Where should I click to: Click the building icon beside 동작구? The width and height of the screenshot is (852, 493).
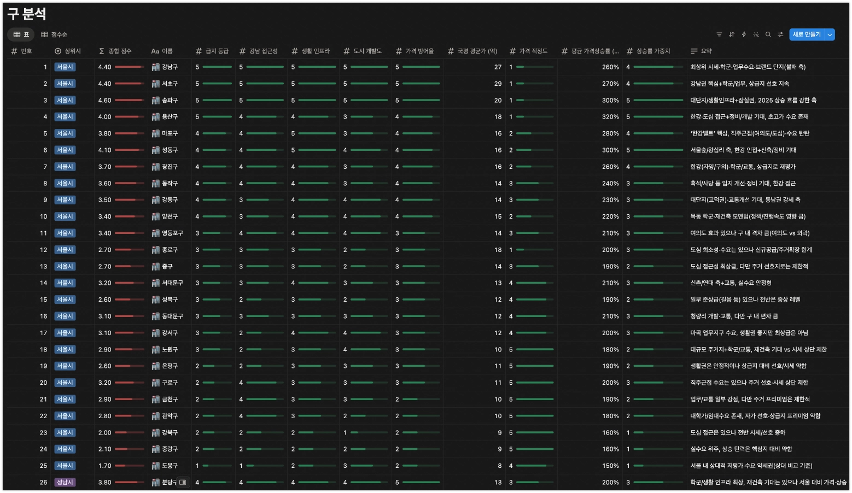[155, 184]
